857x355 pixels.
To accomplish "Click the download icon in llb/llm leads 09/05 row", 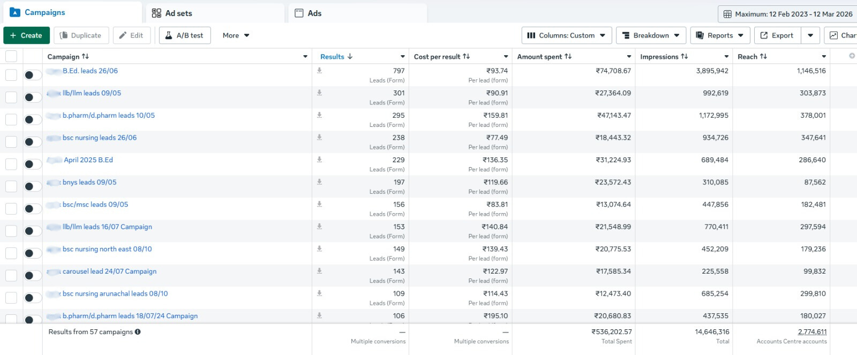I will tap(319, 93).
